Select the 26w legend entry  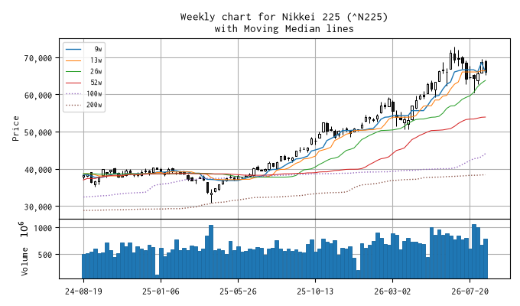[x=84, y=71]
